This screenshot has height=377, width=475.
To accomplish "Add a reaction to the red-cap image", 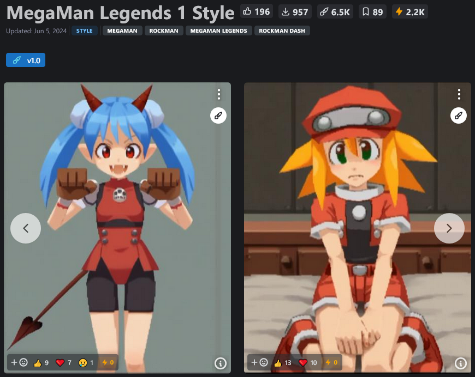I will click(x=259, y=362).
